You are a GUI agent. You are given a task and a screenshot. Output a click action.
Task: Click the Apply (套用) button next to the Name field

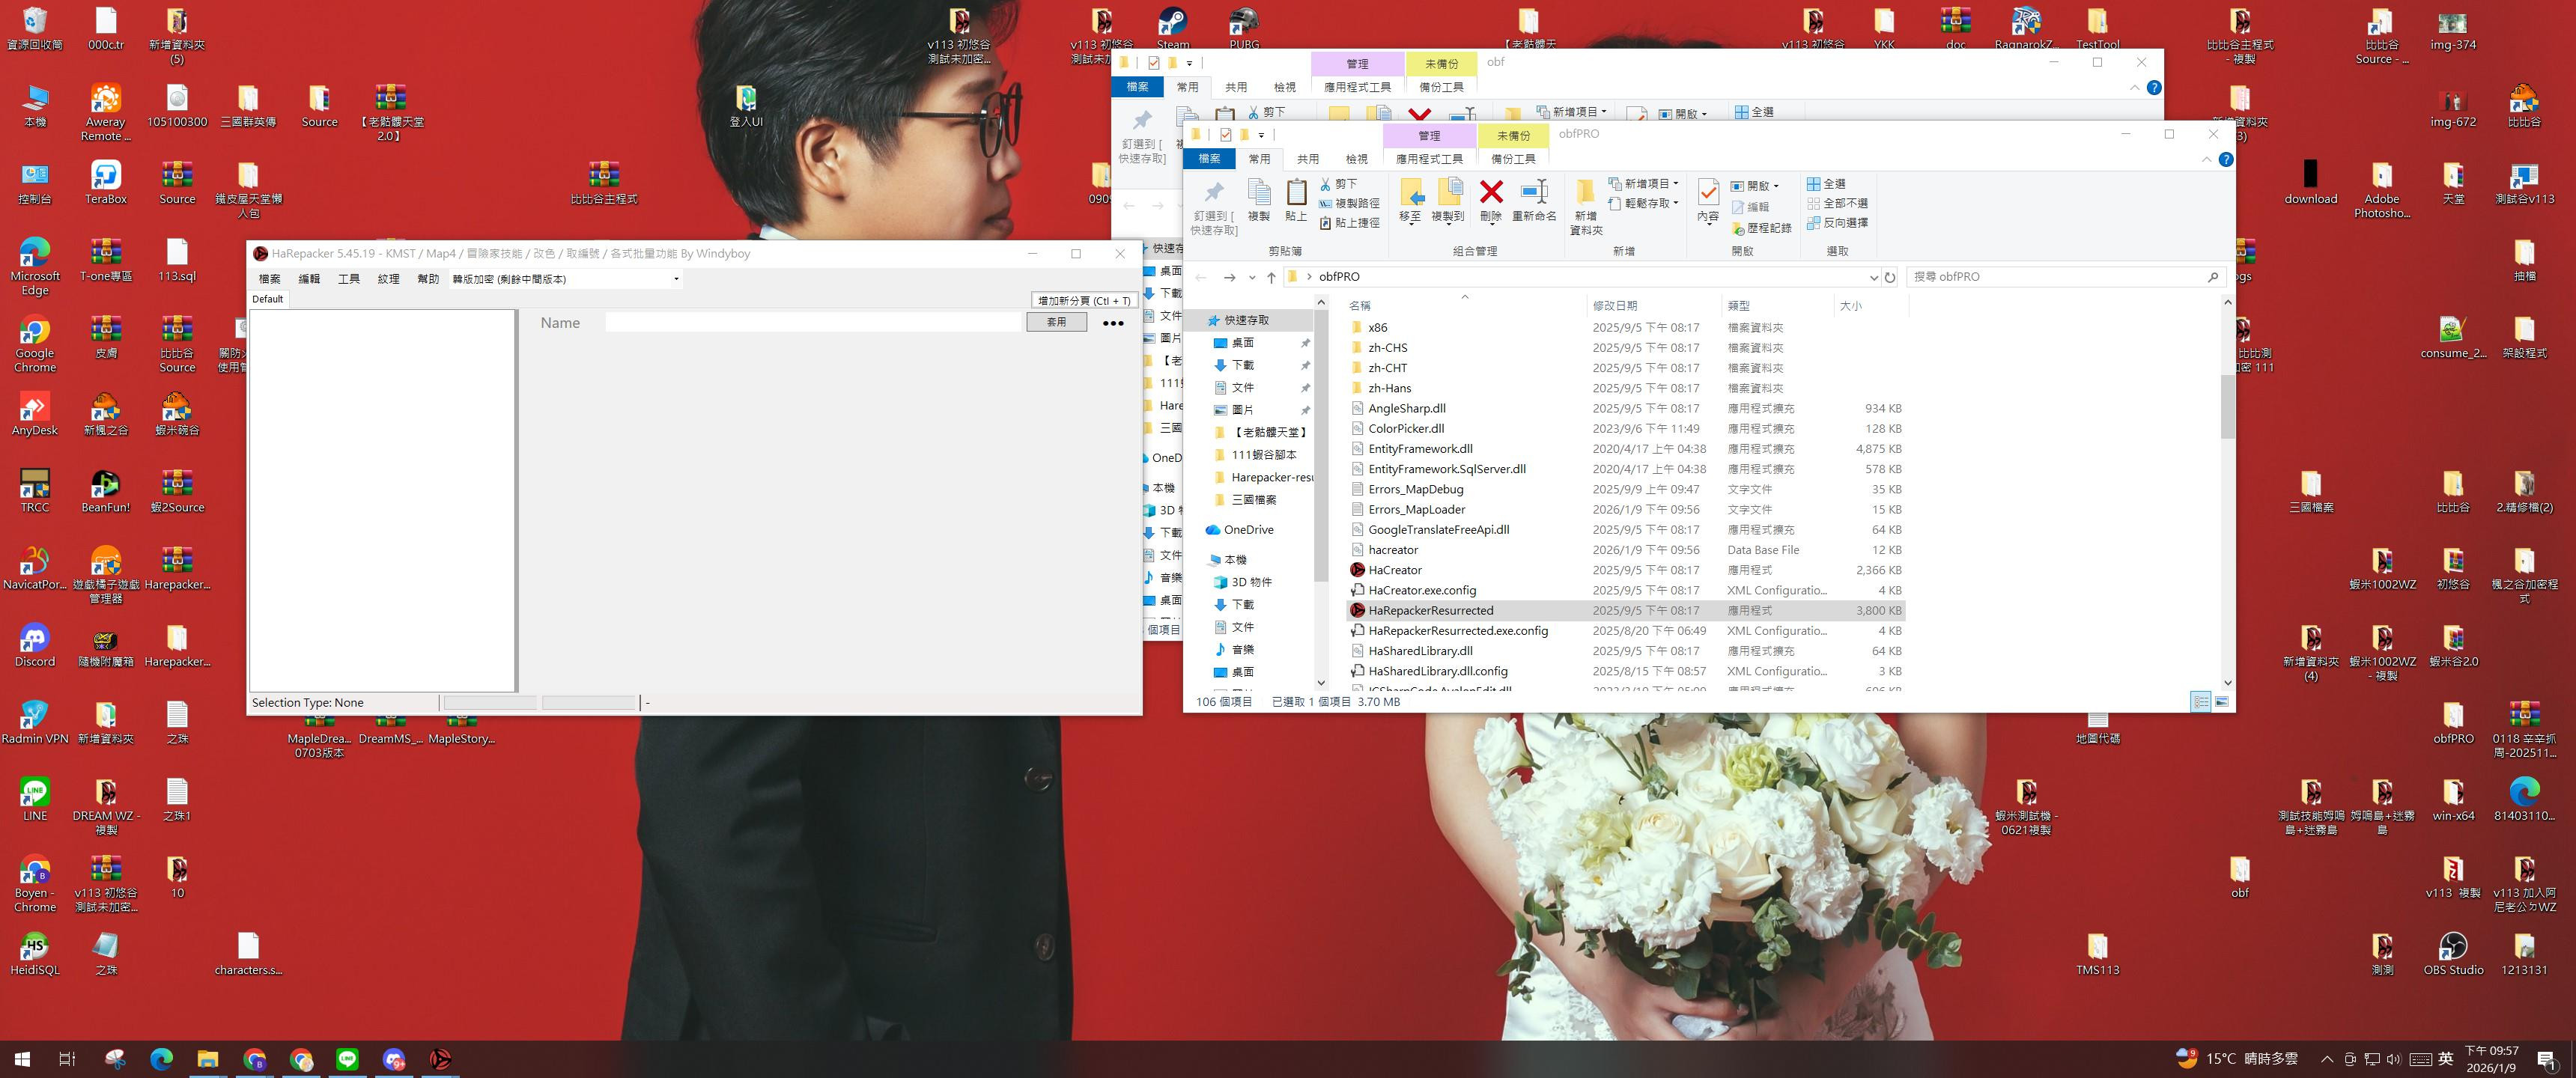click(1056, 322)
